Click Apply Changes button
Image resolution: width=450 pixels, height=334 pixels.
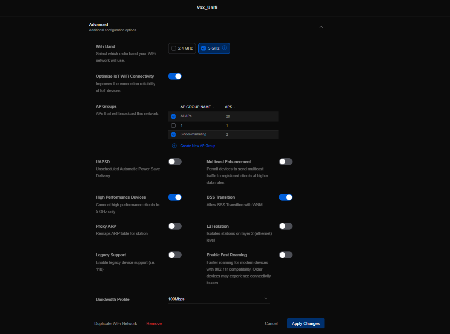306,323
